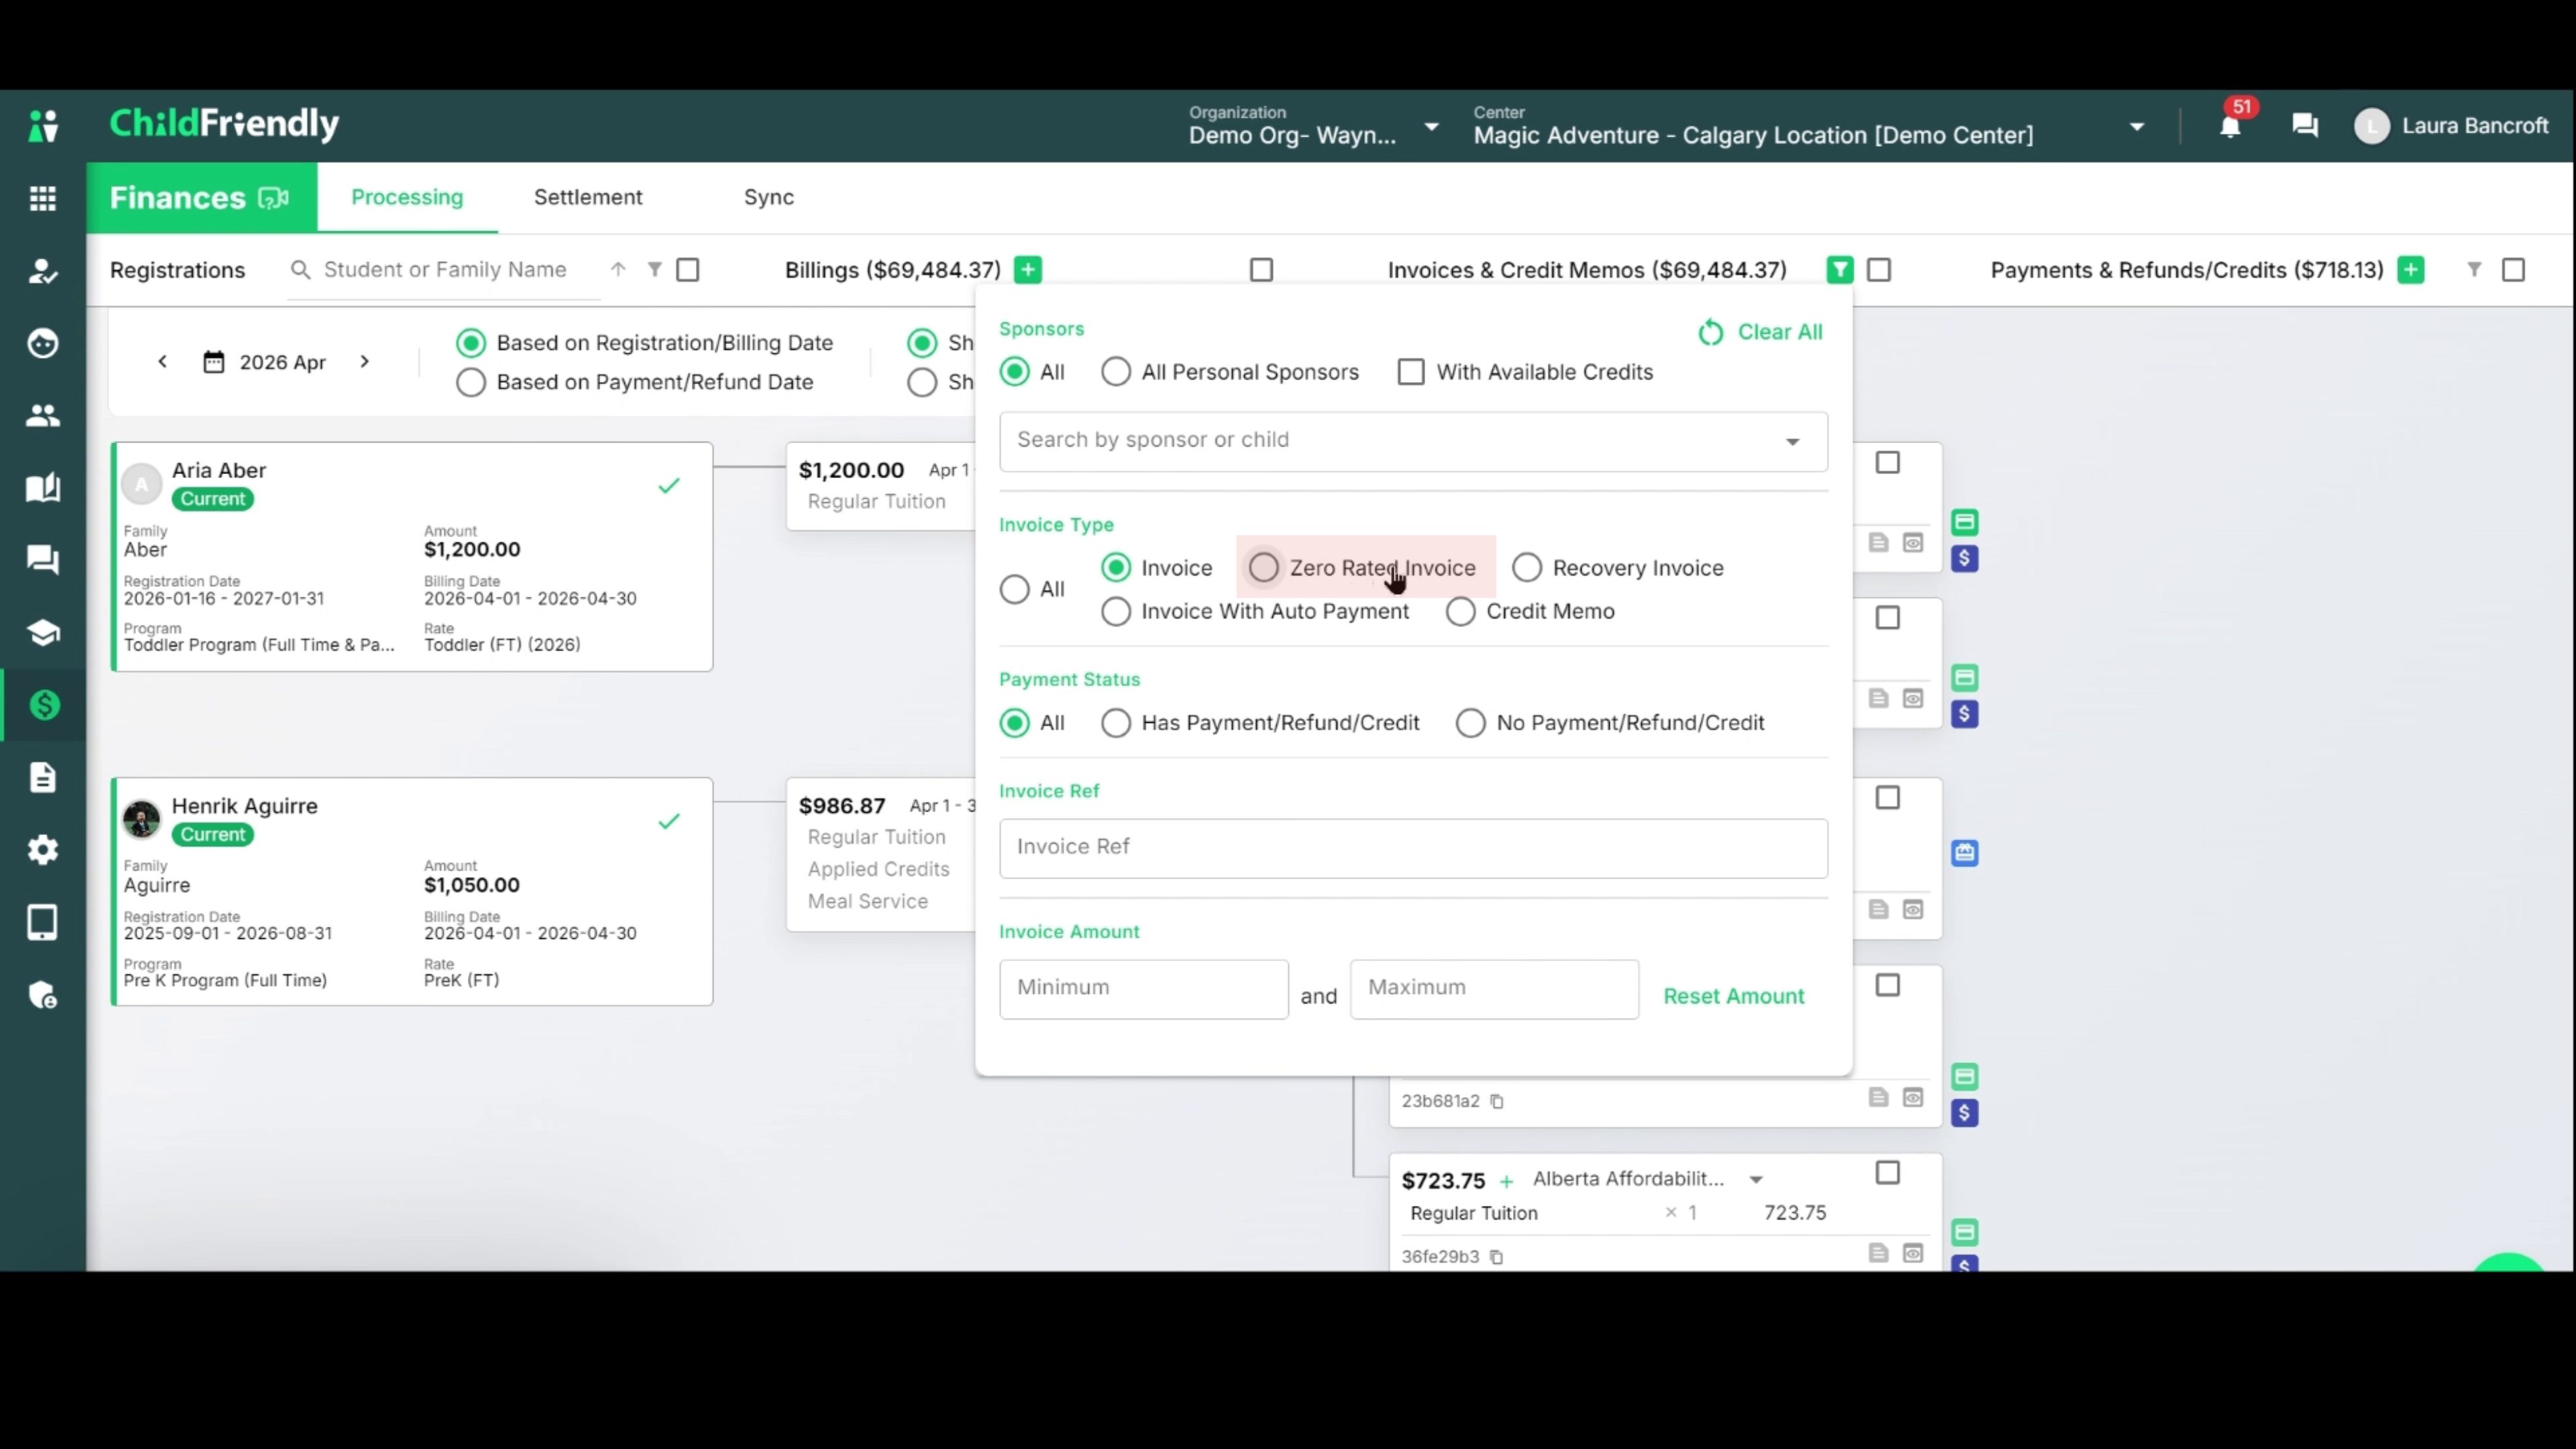The width and height of the screenshot is (2576, 1449).
Task: Select Has Payment/Refund/Credit status
Action: click(1116, 723)
